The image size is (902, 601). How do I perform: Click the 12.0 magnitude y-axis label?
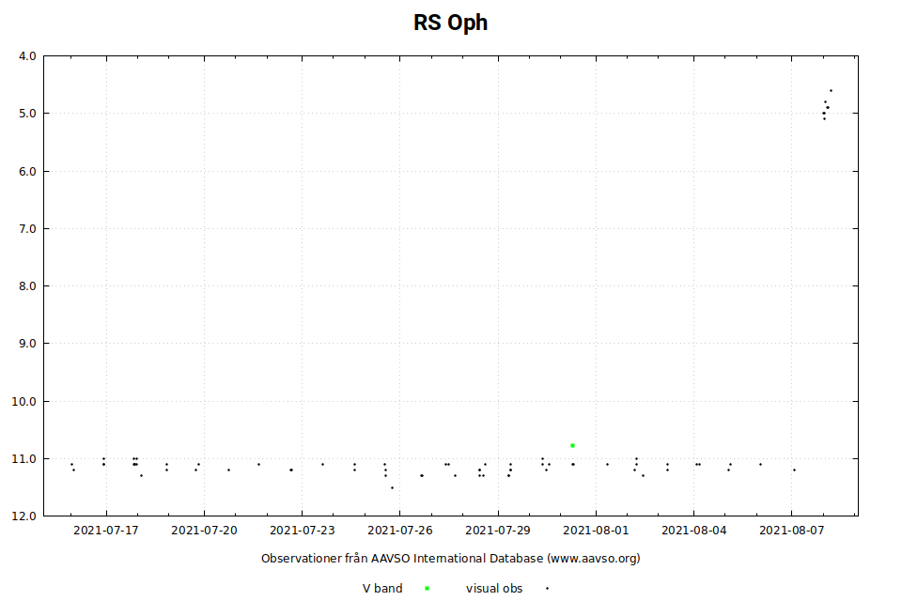(x=25, y=516)
